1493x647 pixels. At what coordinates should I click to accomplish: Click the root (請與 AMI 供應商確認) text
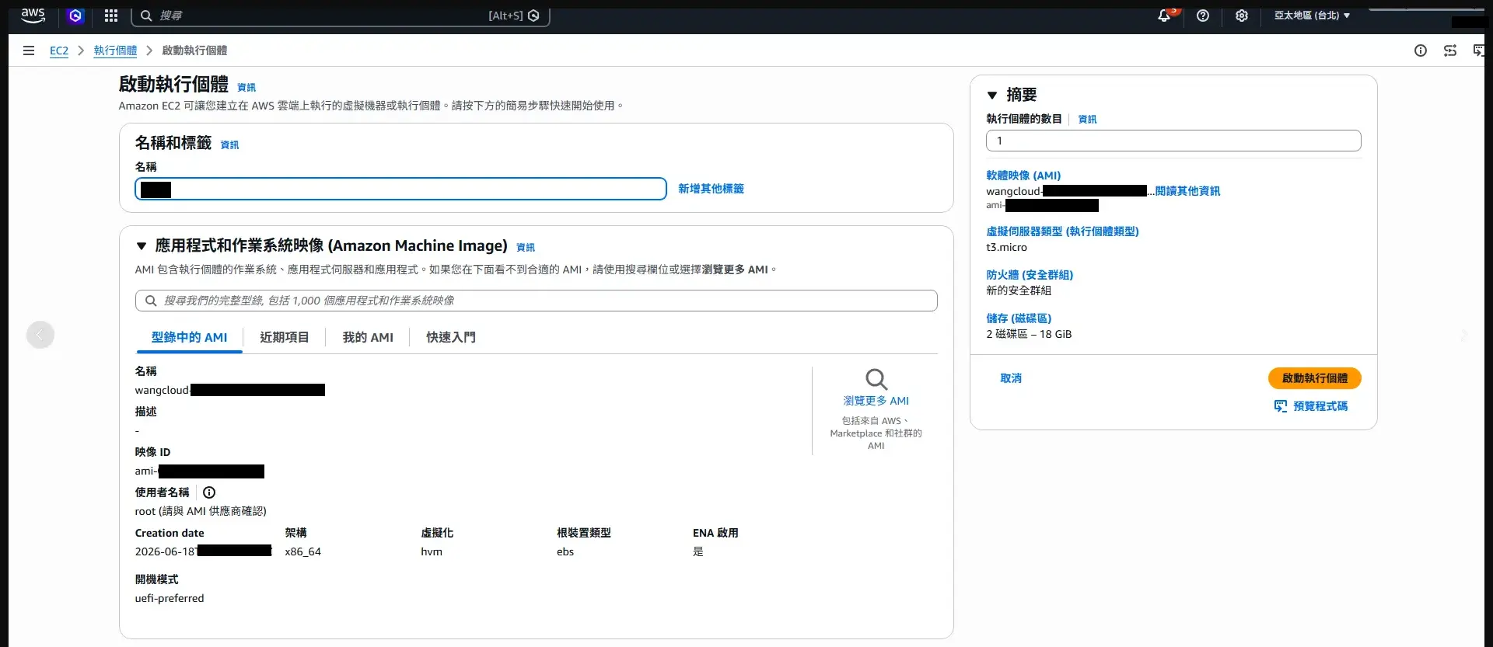click(x=201, y=511)
